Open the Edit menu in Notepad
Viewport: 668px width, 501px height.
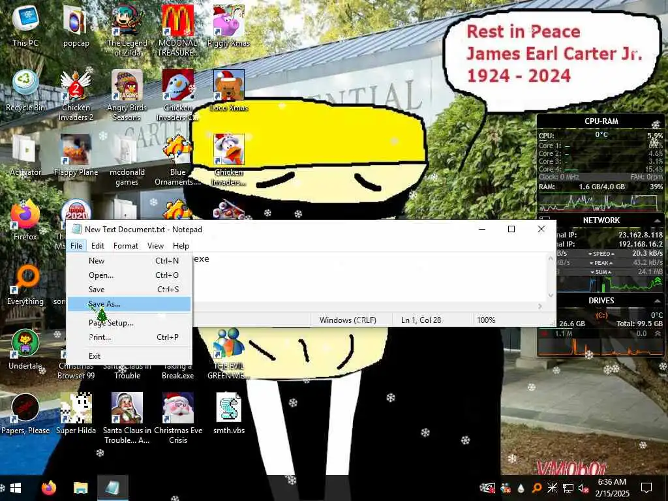pyautogui.click(x=98, y=246)
